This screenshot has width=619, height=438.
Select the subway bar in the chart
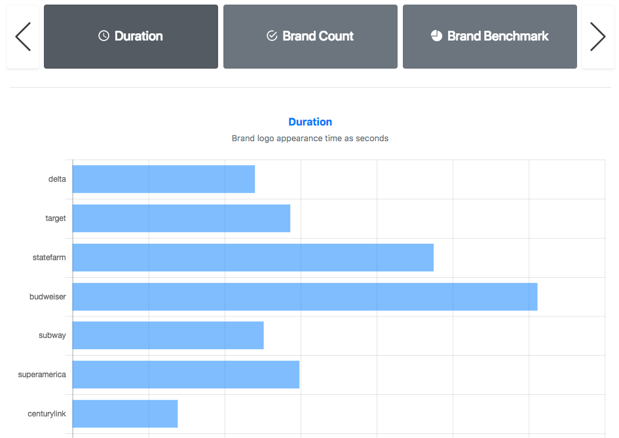(168, 335)
